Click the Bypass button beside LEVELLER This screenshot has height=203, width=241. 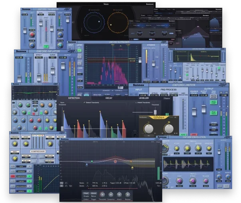click(x=167, y=98)
